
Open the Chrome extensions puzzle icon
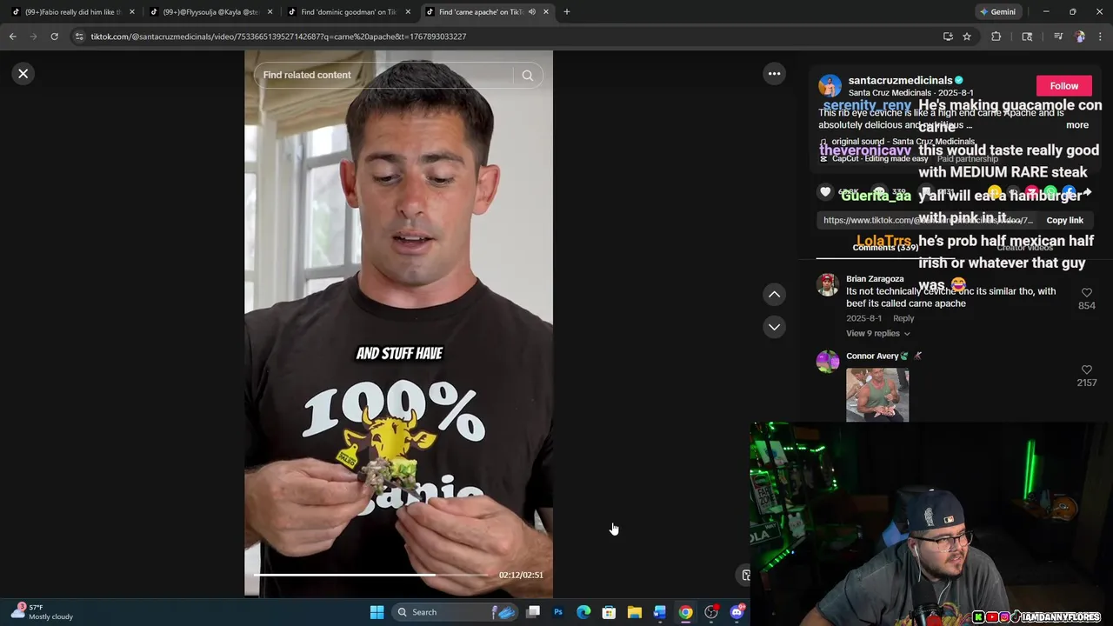[996, 37]
